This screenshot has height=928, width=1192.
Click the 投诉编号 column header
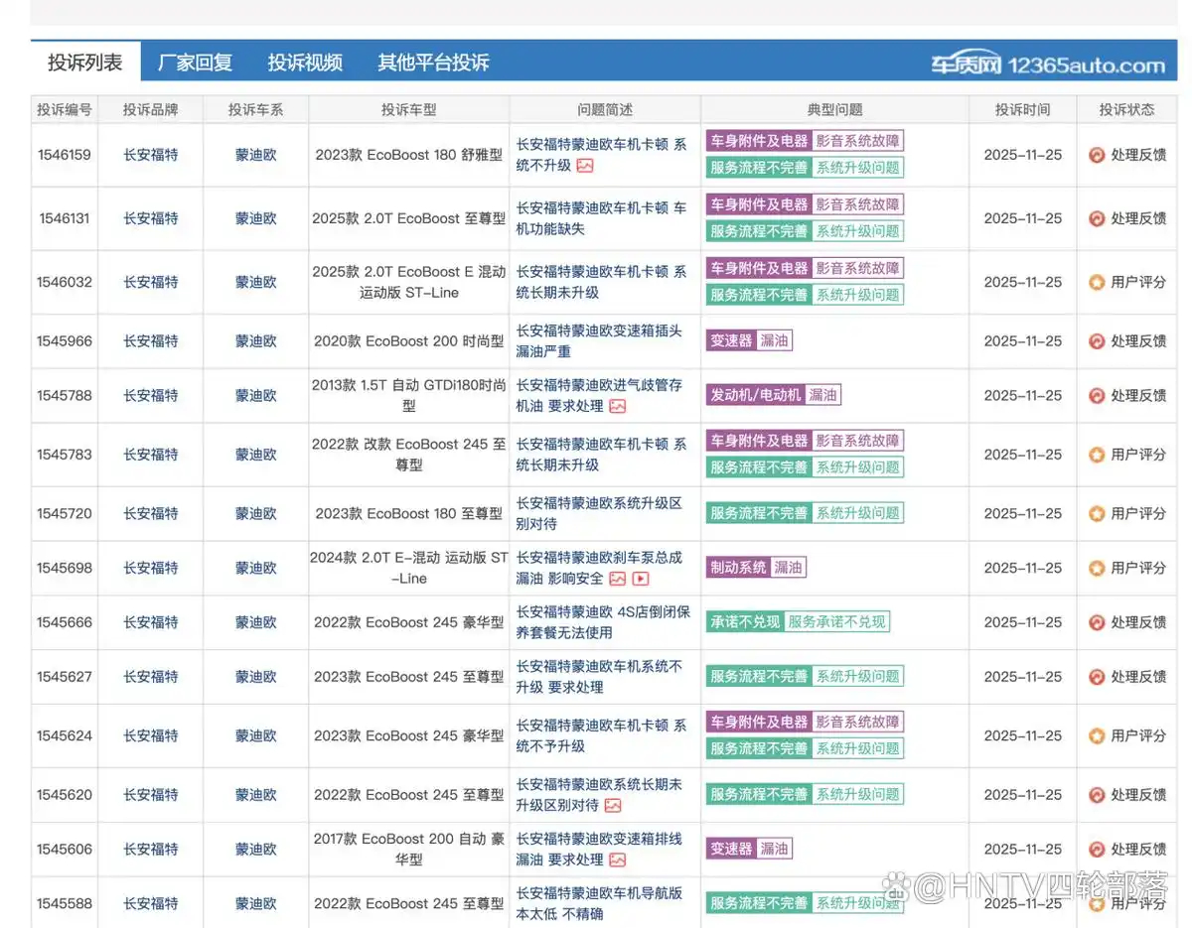click(x=65, y=109)
